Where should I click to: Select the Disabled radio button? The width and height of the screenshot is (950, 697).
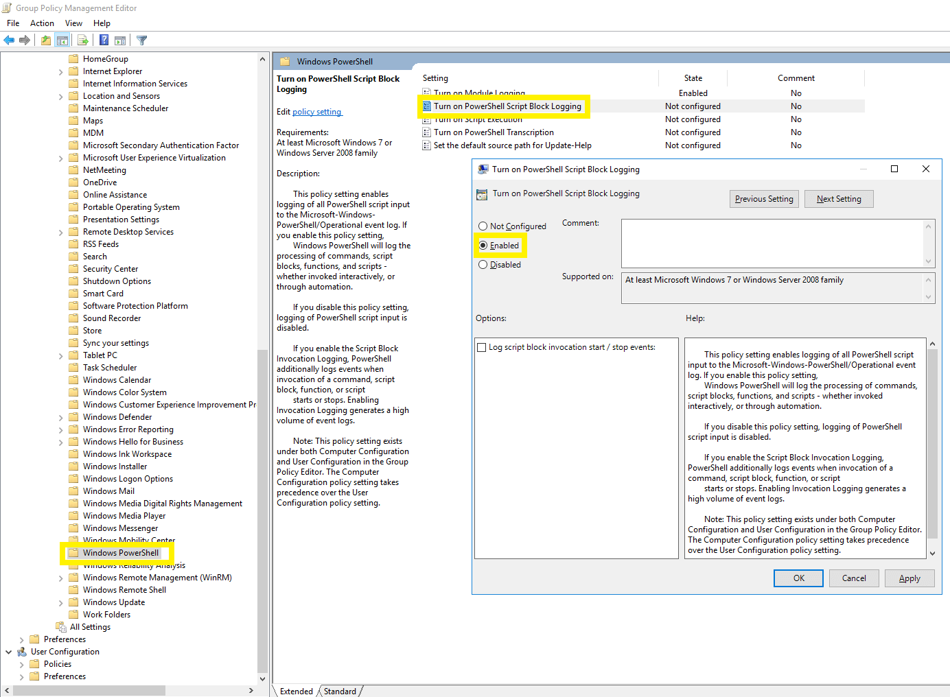[x=483, y=264]
